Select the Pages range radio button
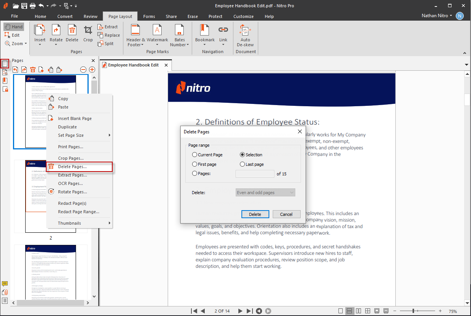 pos(195,173)
